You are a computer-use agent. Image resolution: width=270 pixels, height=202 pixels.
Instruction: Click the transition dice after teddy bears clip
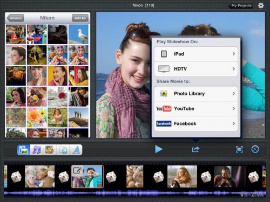pyautogui.click(x=64, y=177)
